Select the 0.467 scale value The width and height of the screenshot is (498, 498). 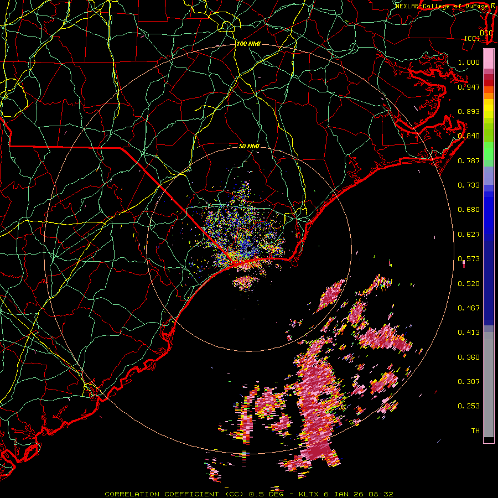[469, 308]
